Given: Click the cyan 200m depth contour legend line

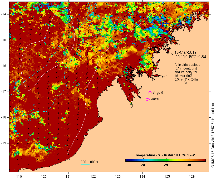Looking at the screenshot, I should [85, 164].
